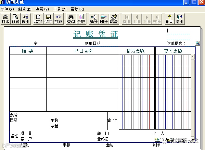Discard changes with 放弃
This screenshot has width=205, height=150.
pyautogui.click(x=58, y=19)
